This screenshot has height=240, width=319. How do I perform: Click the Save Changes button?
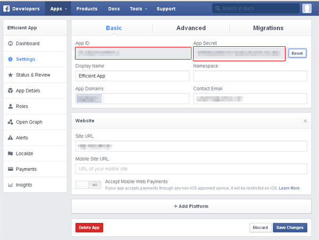[x=290, y=227]
